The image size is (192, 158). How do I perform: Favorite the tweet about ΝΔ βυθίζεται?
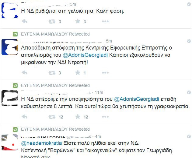(x=78, y=22)
